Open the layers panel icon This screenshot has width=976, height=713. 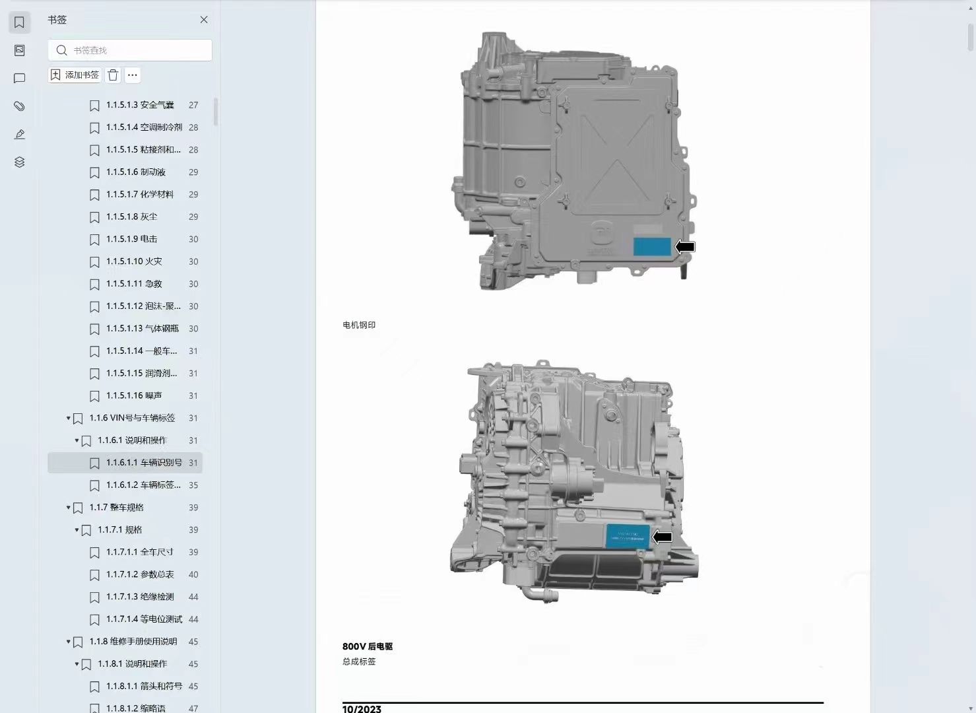tap(19, 162)
